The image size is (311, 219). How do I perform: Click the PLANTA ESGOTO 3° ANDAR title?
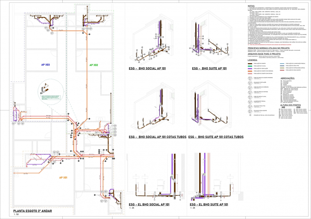(33, 211)
